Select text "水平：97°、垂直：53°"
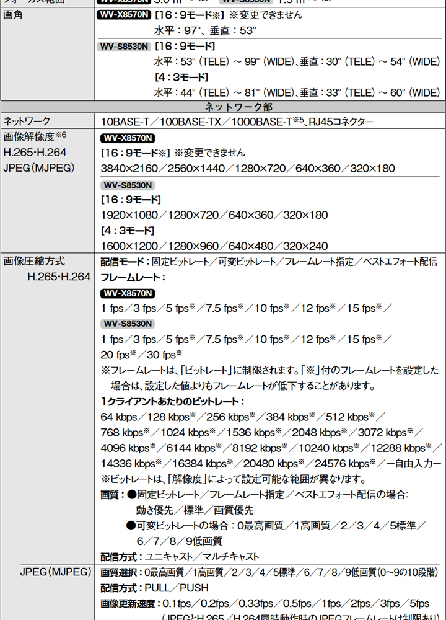 point(205,30)
